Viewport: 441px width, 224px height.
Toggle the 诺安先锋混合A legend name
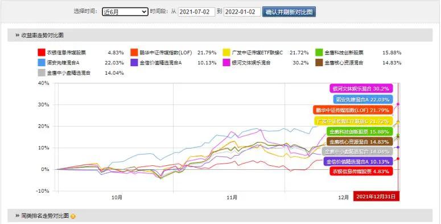[x=63, y=63]
